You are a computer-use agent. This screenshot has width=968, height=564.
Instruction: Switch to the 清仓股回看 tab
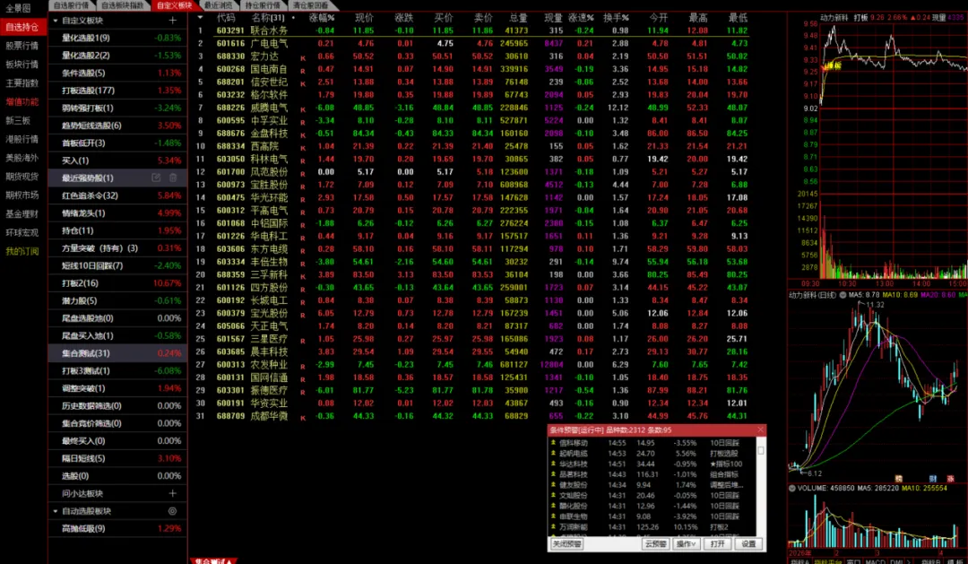[310, 5]
